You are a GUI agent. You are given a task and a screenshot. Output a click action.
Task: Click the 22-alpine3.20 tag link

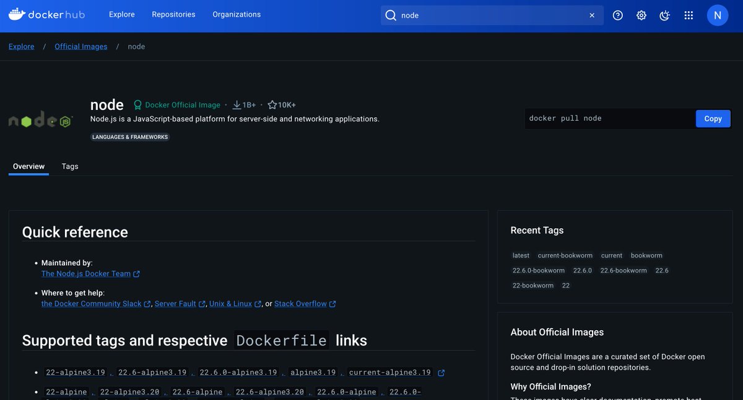click(x=129, y=392)
